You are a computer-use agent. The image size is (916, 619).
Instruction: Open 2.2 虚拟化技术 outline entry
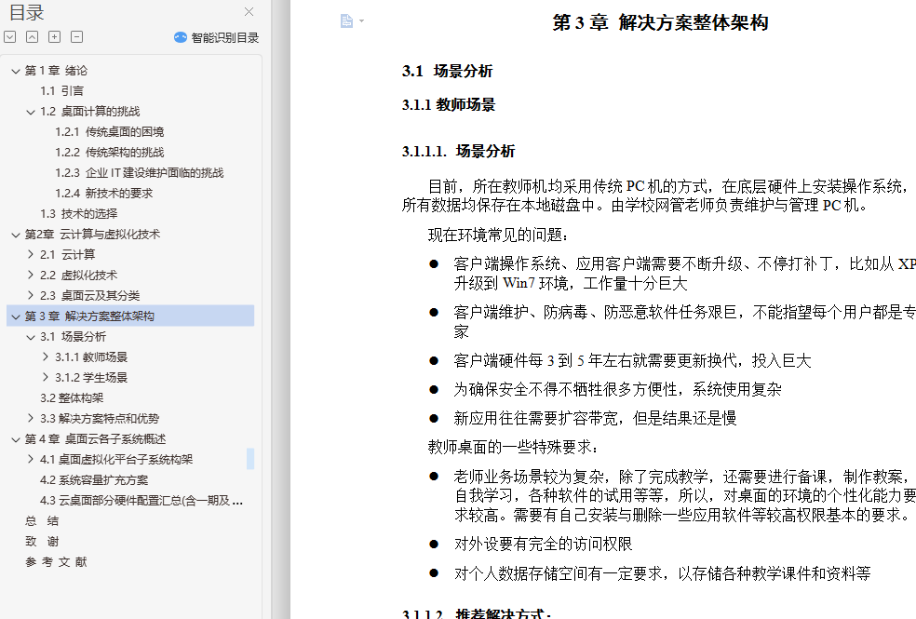coord(78,275)
